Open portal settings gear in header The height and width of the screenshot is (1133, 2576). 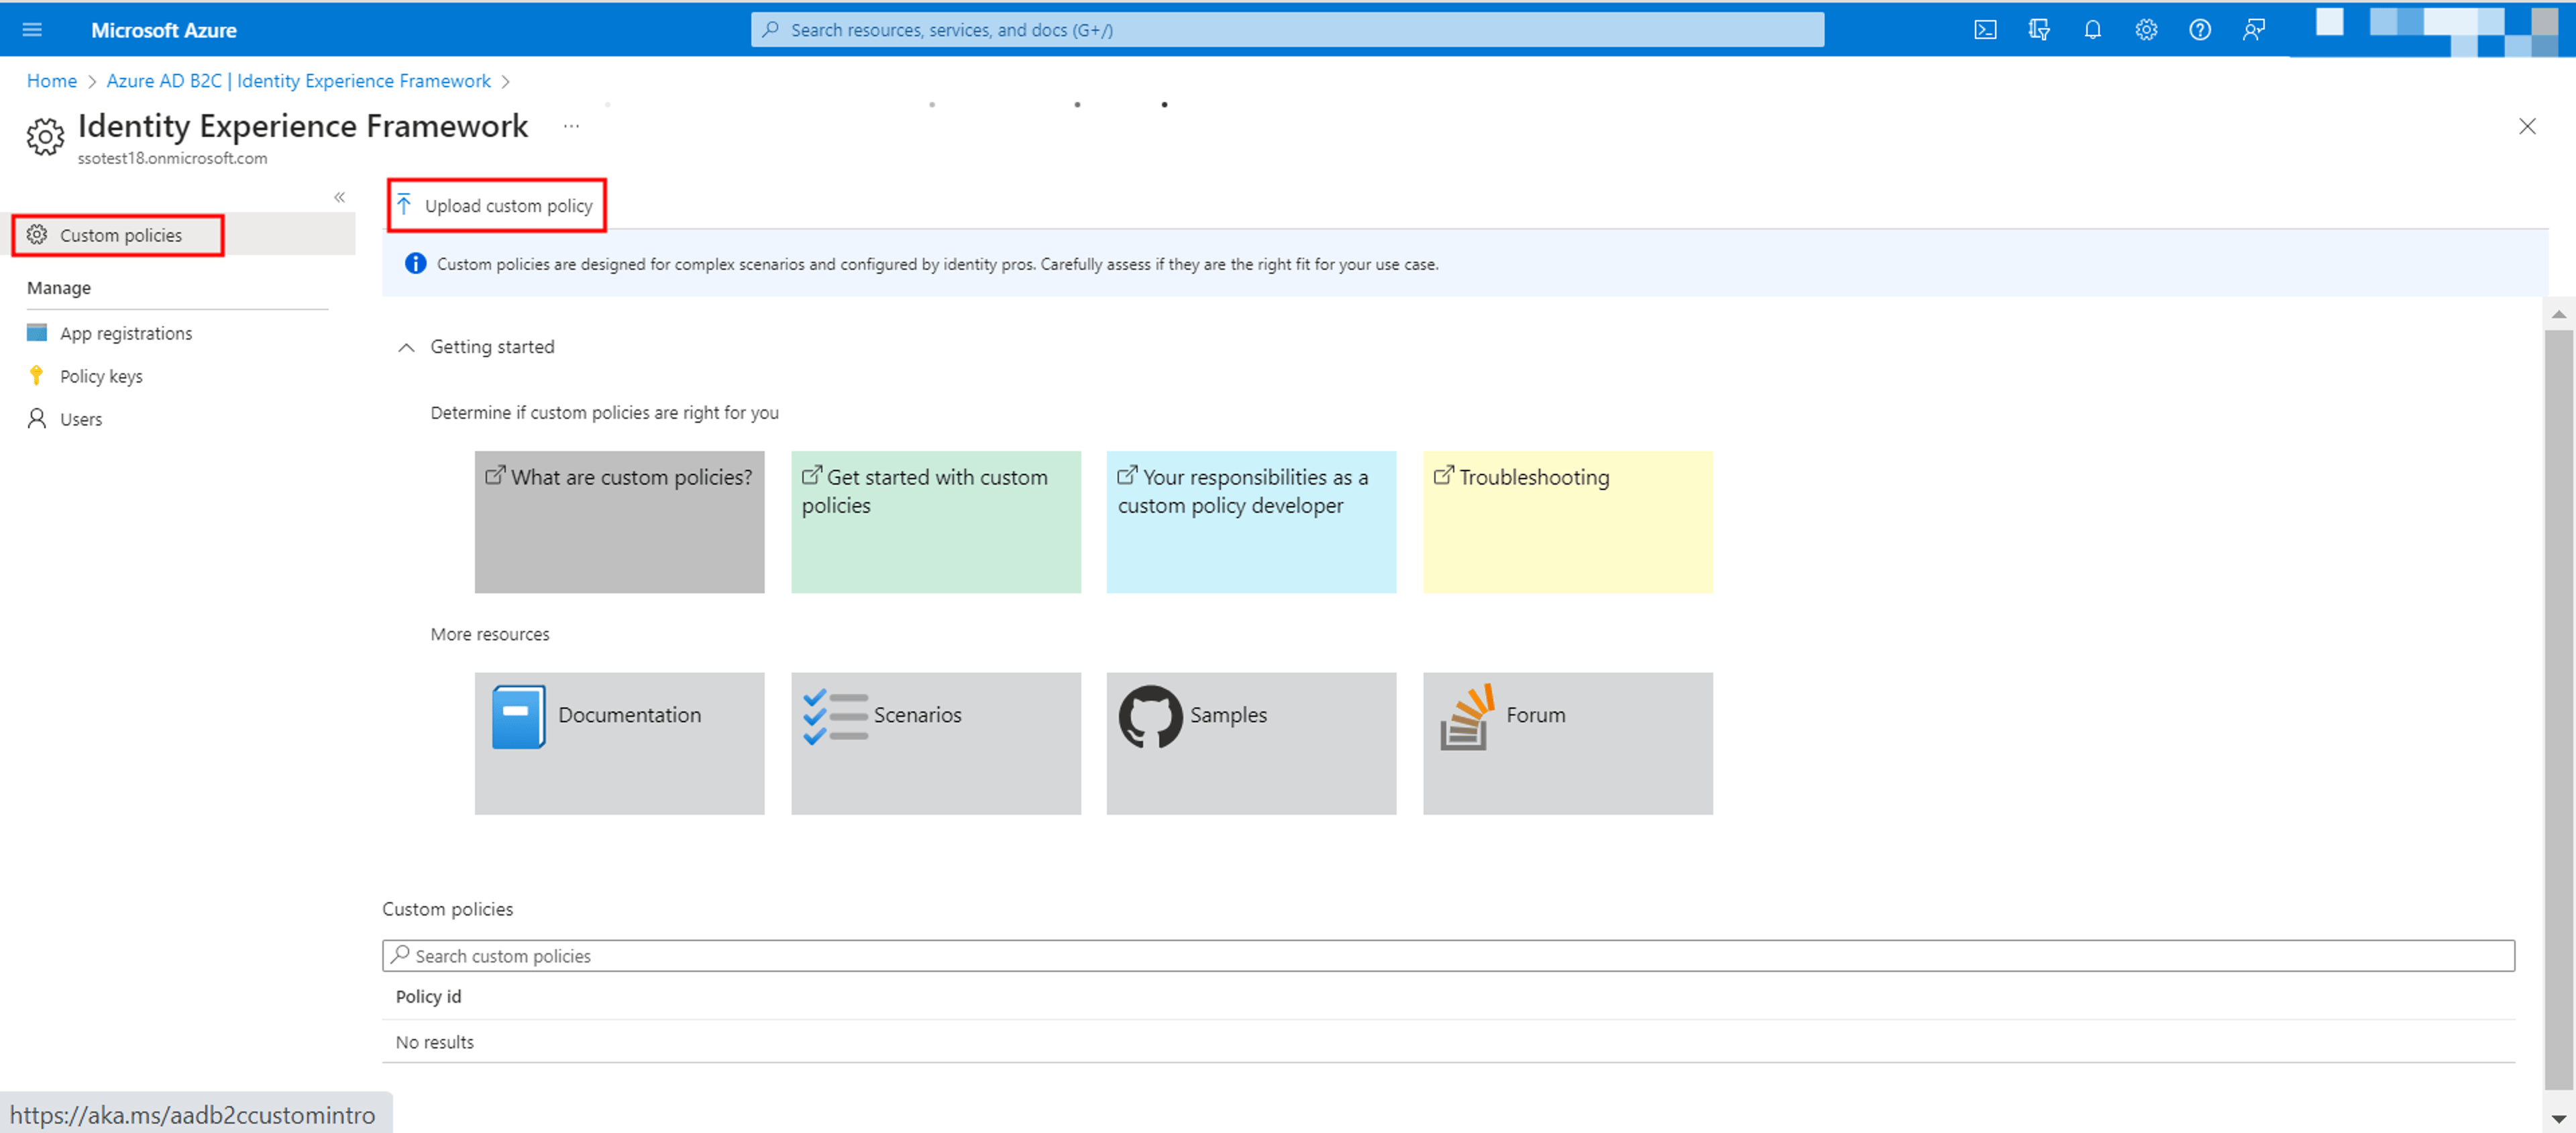coord(2146,30)
